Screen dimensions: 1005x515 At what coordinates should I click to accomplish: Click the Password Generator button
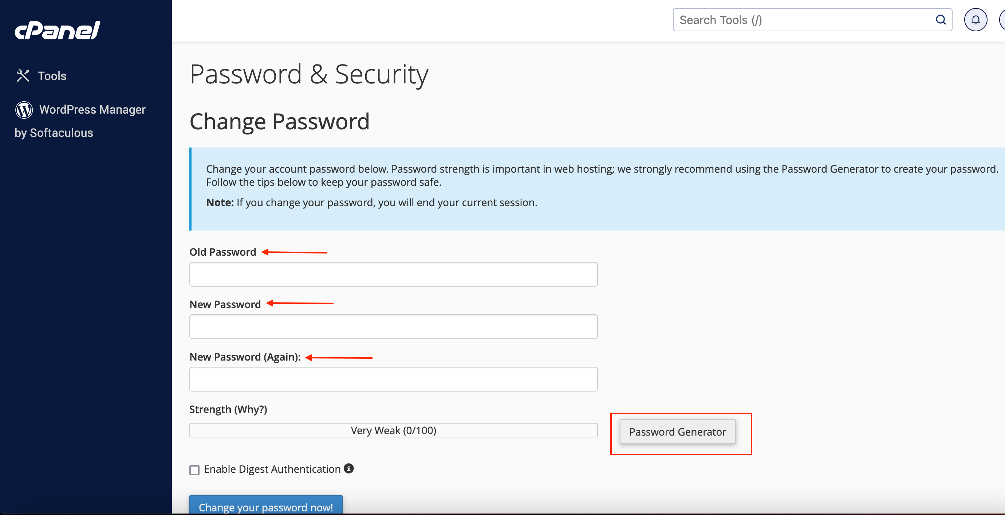tap(677, 432)
